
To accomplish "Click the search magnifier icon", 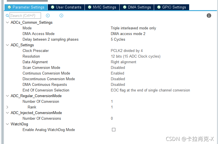I will (x=7, y=16).
